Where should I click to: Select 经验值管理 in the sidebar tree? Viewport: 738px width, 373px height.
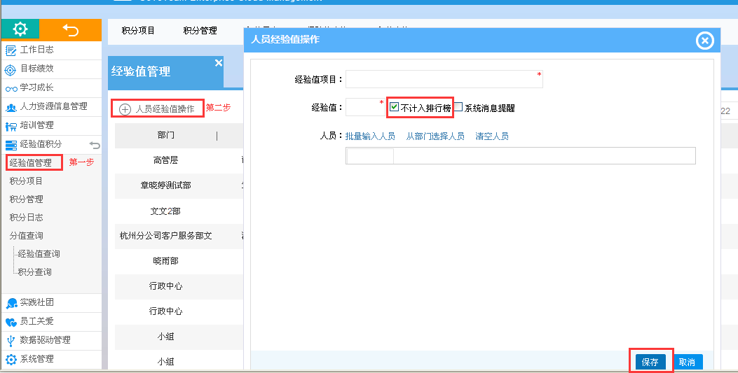point(31,163)
